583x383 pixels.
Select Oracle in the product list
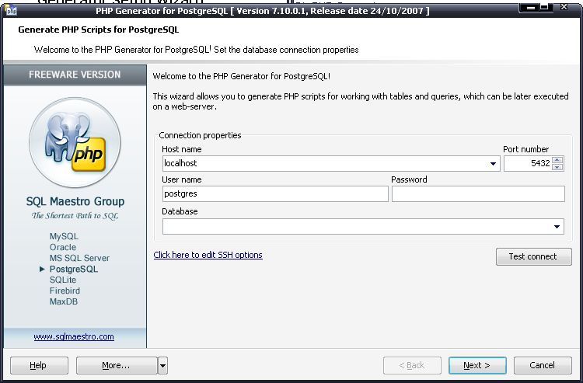coord(62,247)
